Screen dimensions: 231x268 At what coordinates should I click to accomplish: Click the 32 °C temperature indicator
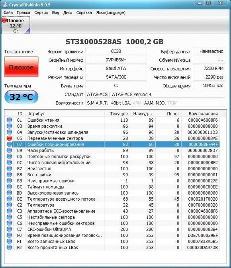(x=22, y=97)
